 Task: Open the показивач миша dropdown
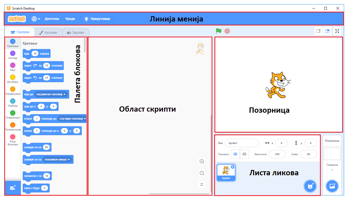coord(57,159)
